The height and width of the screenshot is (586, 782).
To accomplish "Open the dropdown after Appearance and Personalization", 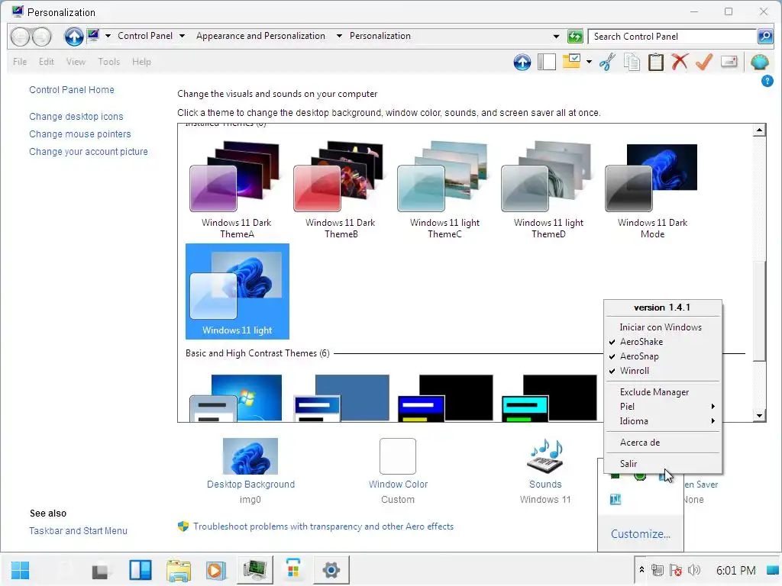I will click(x=339, y=36).
